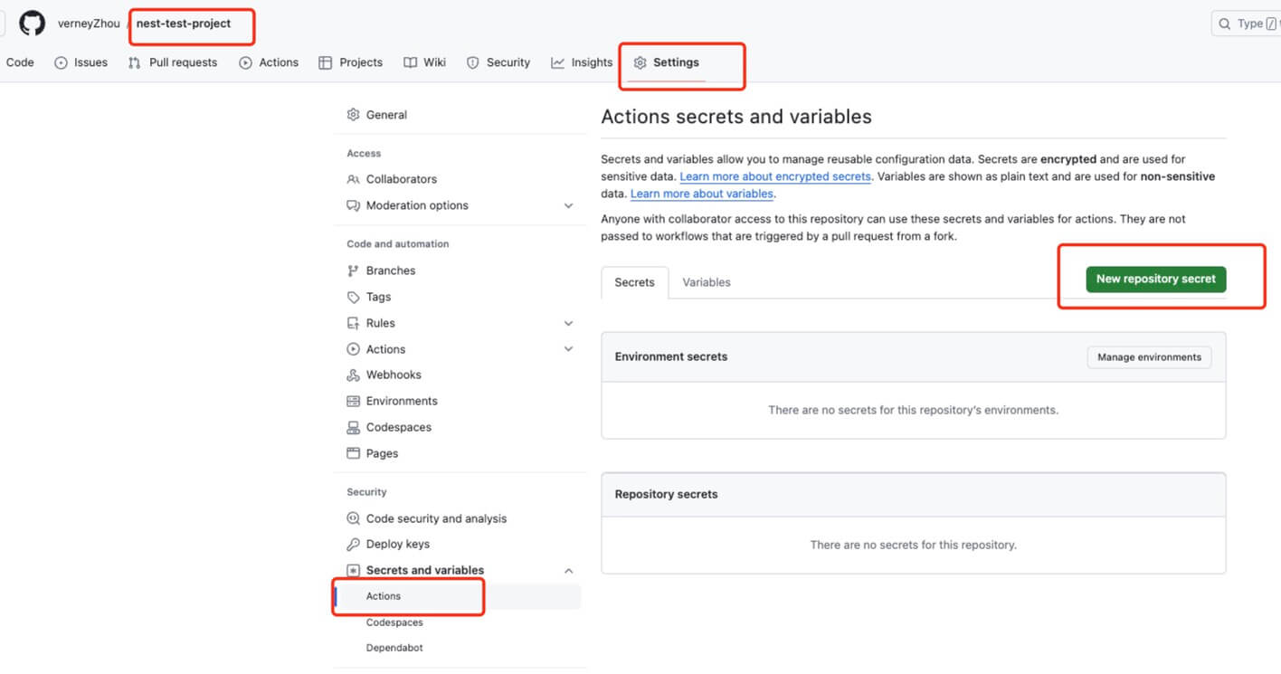Collapse the Secrets and variables section
The width and height of the screenshot is (1281, 674).
568,571
